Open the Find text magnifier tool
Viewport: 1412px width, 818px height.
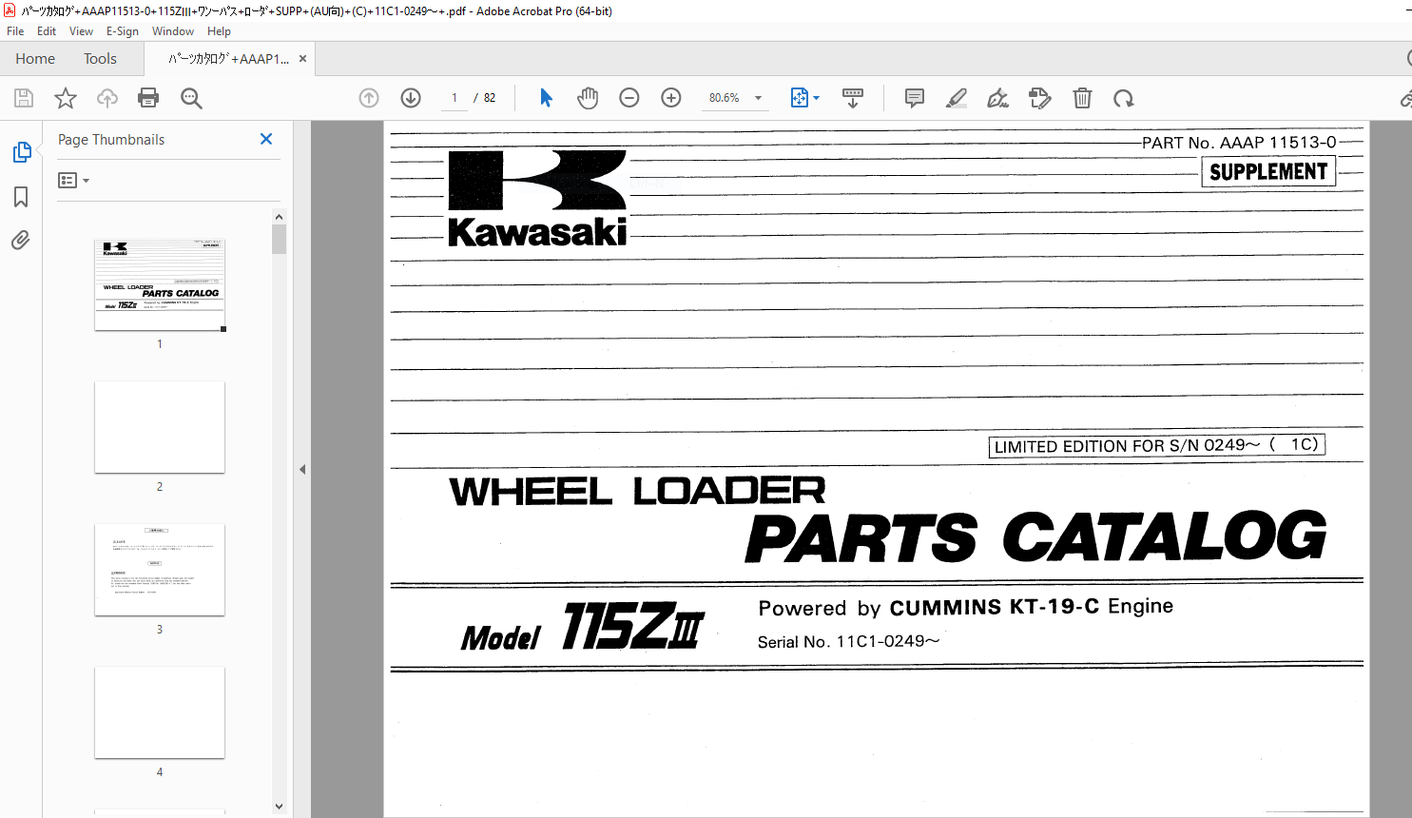coord(191,98)
